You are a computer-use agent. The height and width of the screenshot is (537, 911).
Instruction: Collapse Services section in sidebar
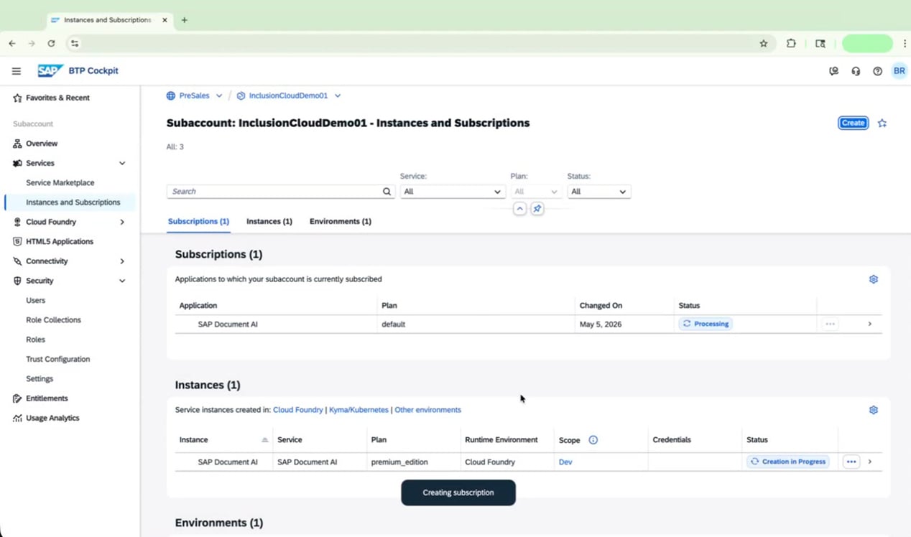(x=122, y=164)
